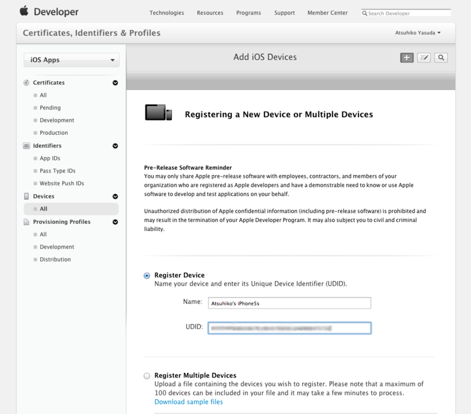Image resolution: width=471 pixels, height=414 pixels.
Task: Click the Certificates section heading
Action: coord(49,82)
